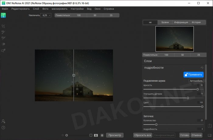Toggle the right panel visibility icon

pos(209,135)
